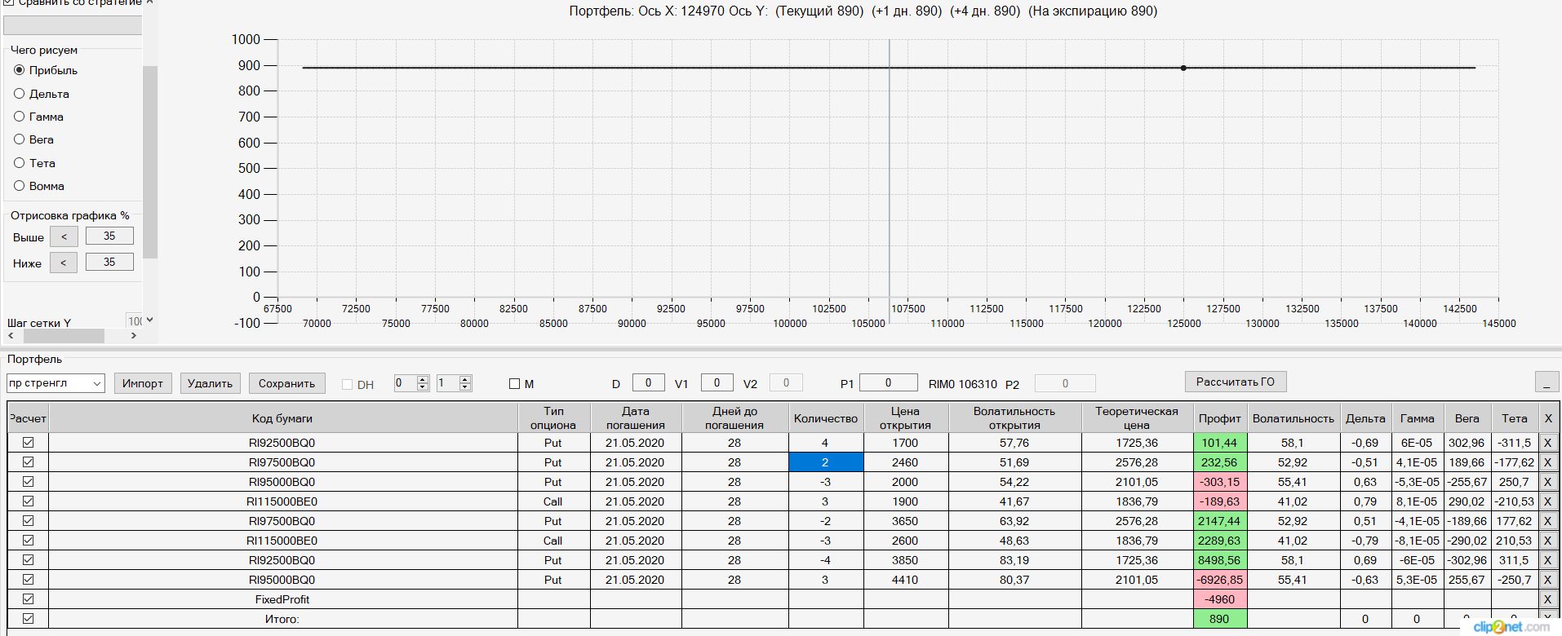This screenshot has height=636, width=1562.
Task: Click the 'Волатильность открытия' column header
Action: [x=1014, y=418]
